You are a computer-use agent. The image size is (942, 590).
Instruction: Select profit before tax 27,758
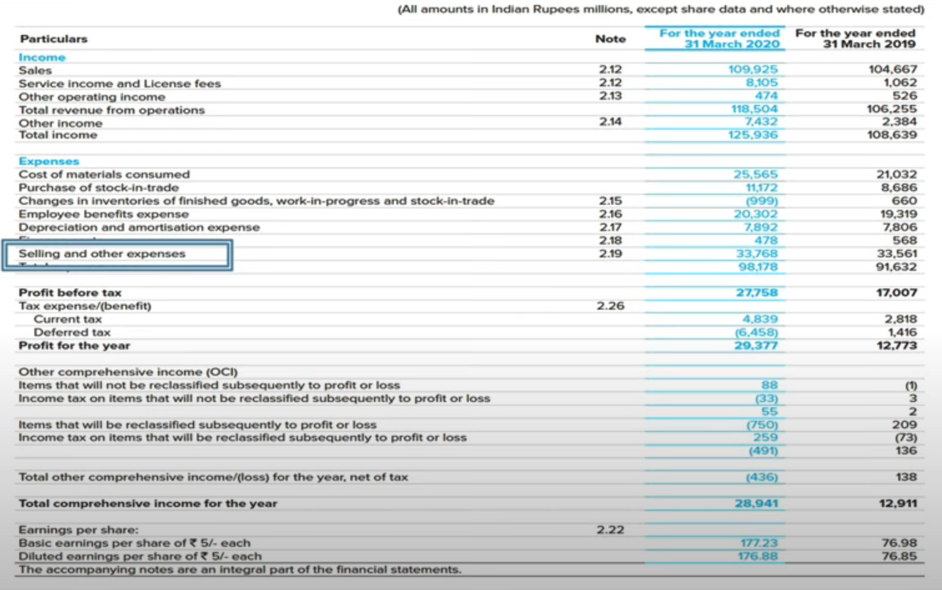(x=757, y=293)
